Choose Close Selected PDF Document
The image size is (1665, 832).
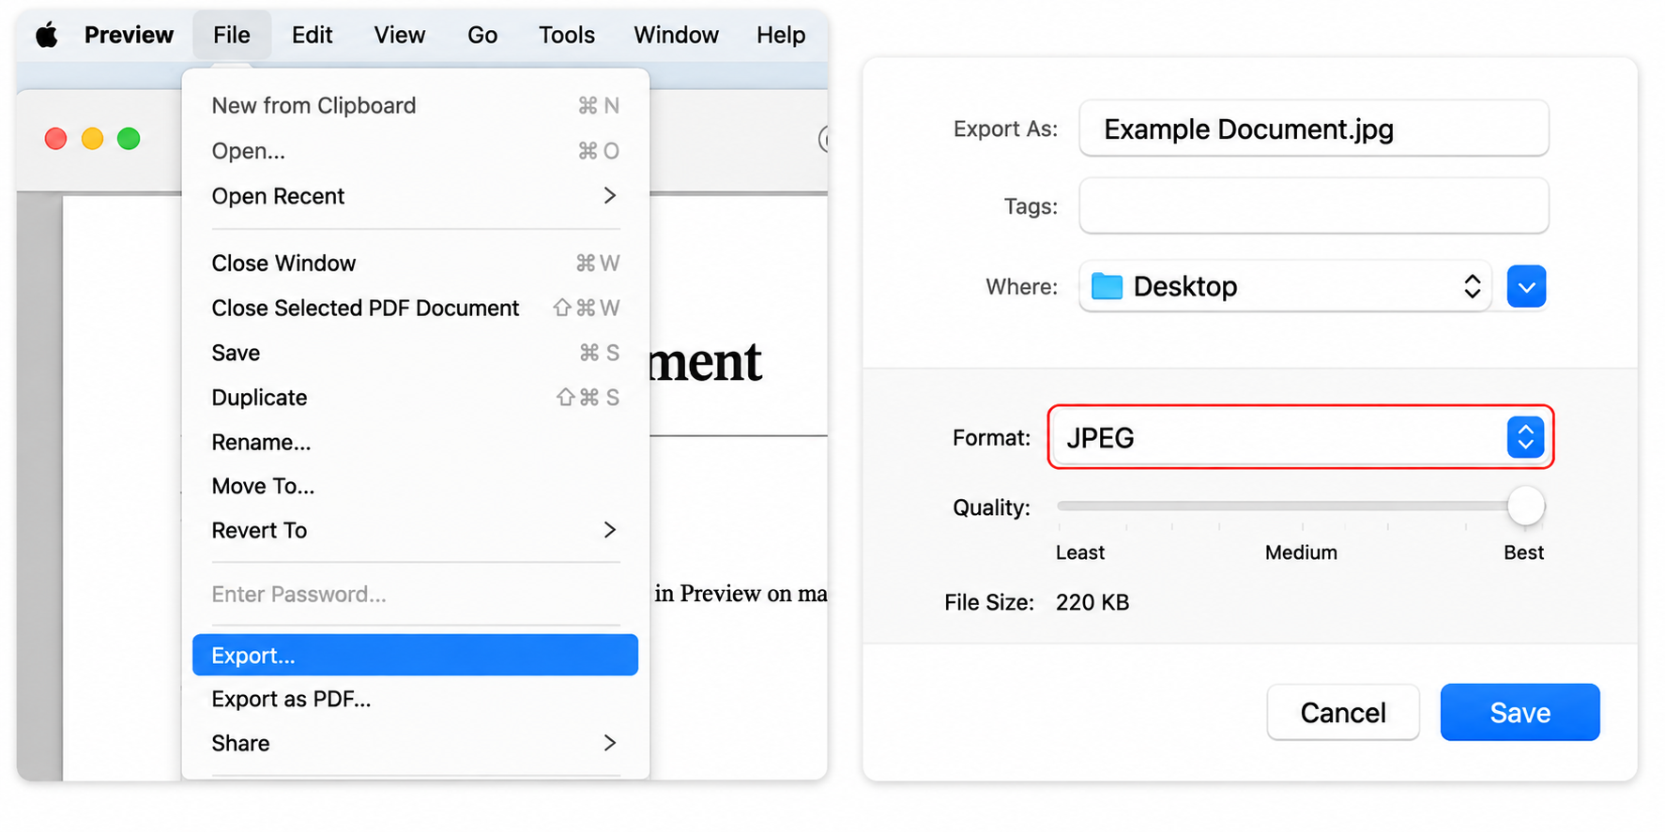pyautogui.click(x=415, y=309)
